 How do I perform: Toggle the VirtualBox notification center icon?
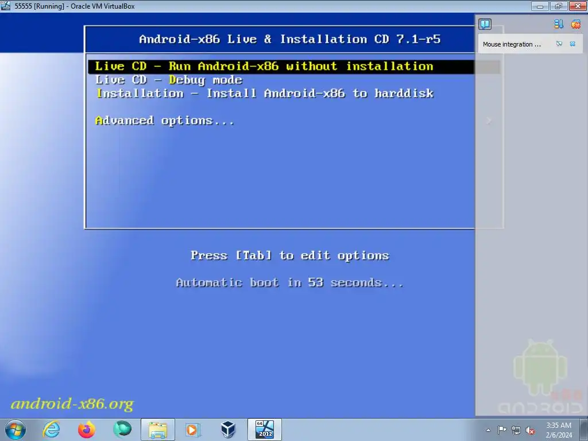pos(485,24)
